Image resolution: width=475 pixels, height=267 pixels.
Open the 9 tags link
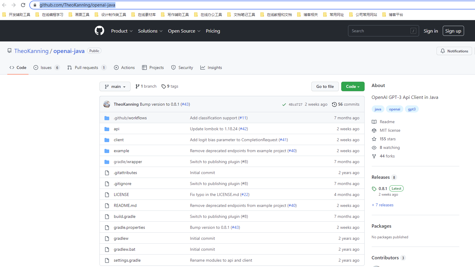point(170,86)
